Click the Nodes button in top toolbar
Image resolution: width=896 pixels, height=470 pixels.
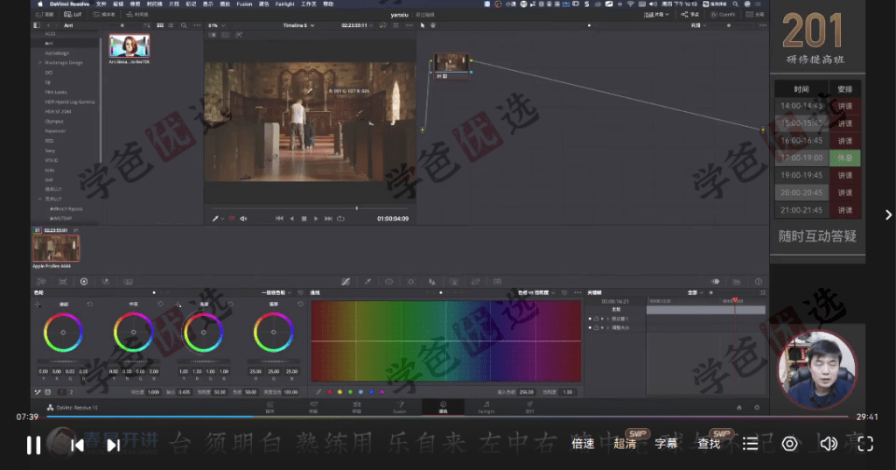690,14
